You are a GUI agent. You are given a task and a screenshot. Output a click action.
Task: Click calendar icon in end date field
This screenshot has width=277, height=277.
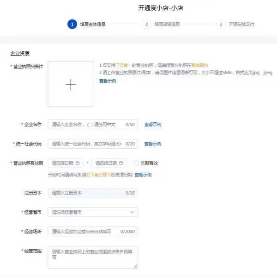click(121, 163)
